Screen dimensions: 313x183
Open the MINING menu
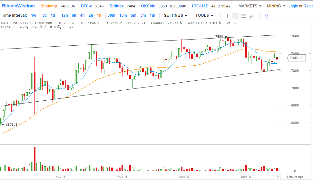coord(276,6)
